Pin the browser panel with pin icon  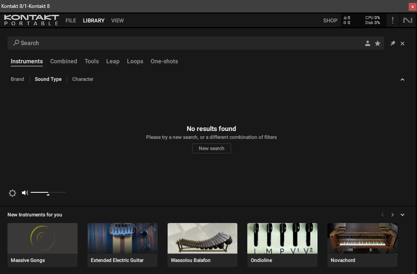pos(393,43)
